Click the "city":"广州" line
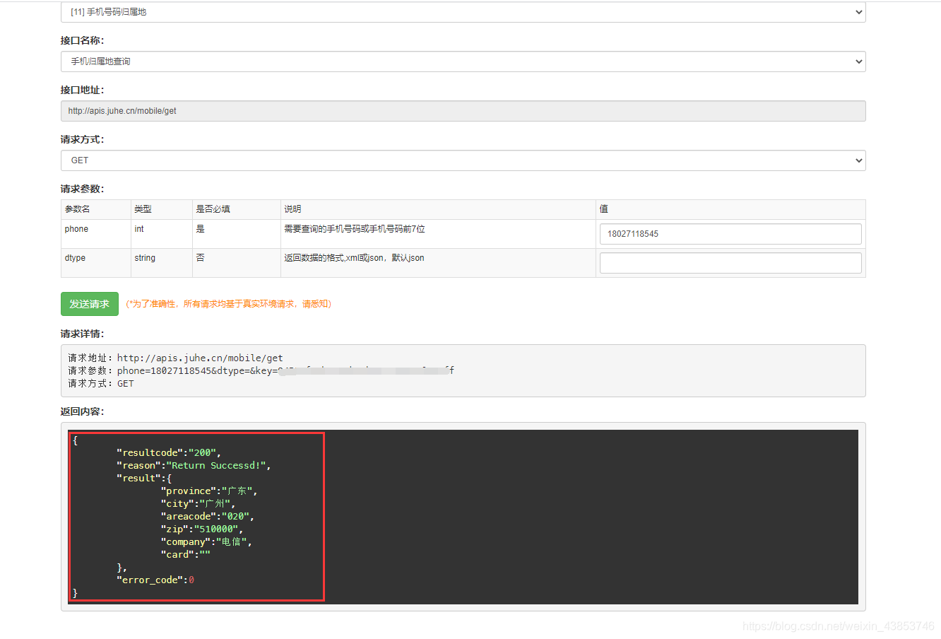 point(198,504)
